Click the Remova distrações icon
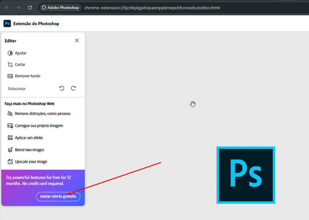The width and height of the screenshot is (309, 220). coord(11,114)
